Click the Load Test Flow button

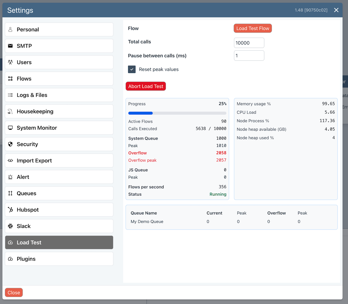coord(253,28)
